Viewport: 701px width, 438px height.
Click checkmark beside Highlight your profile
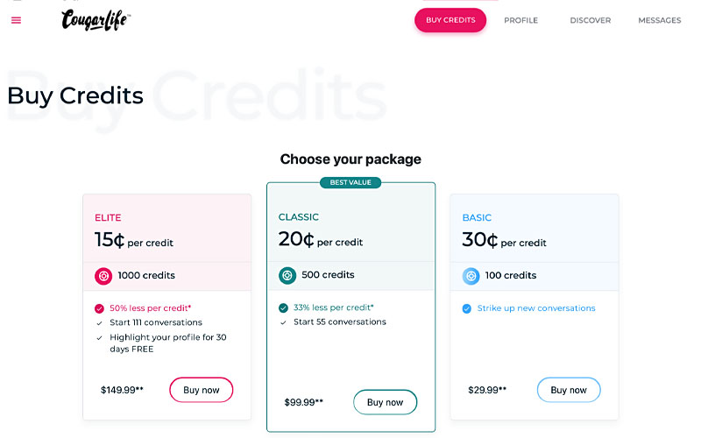[99, 337]
